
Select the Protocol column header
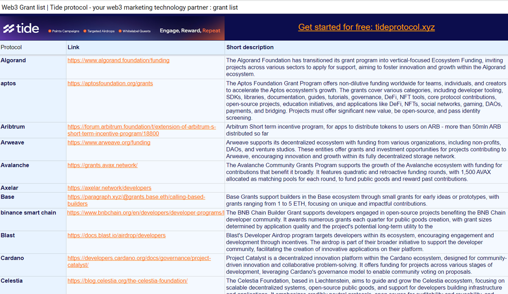pyautogui.click(x=33, y=47)
